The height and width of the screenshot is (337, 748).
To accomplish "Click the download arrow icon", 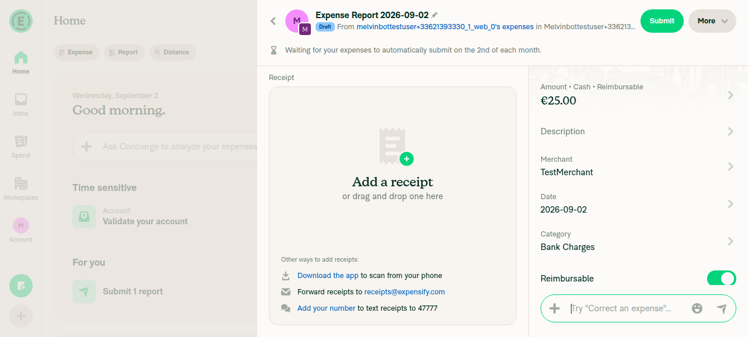I will tap(286, 276).
